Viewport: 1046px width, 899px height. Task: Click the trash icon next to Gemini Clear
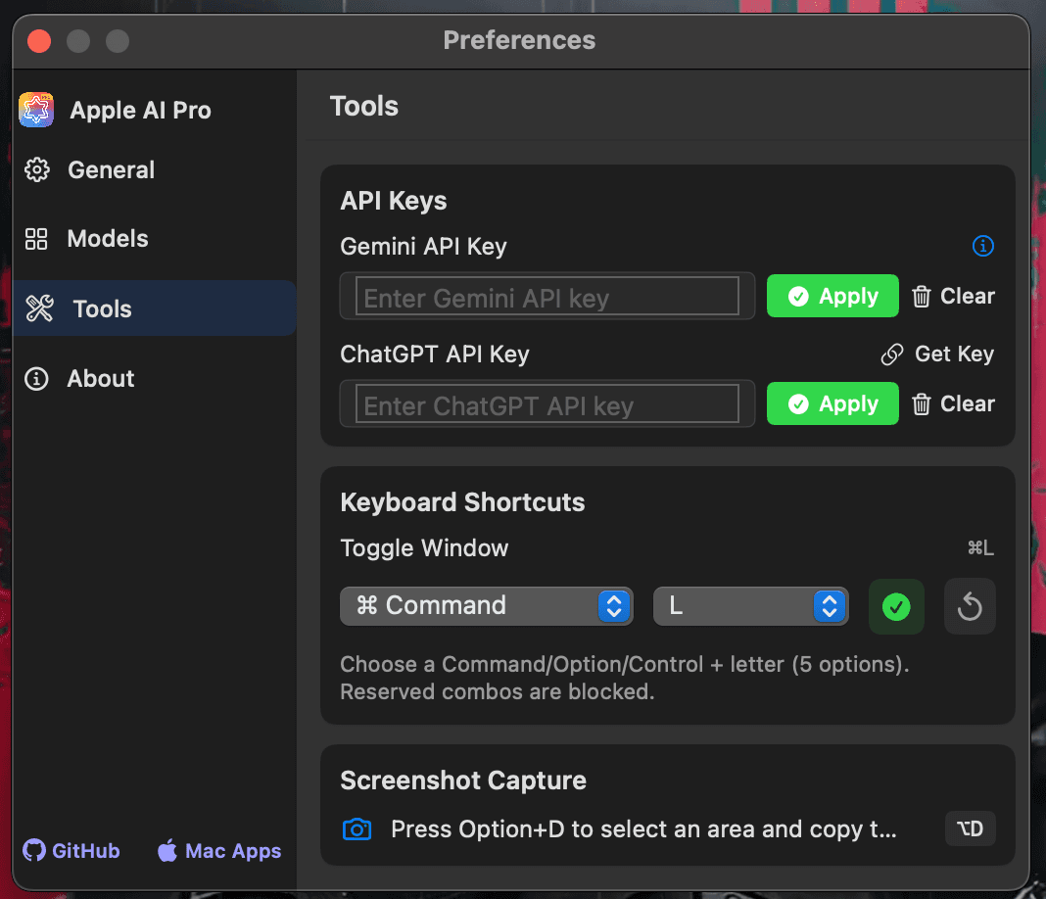(x=922, y=296)
